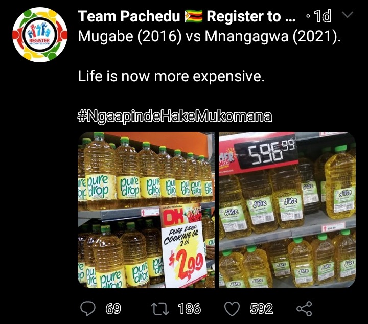Image resolution: width=368 pixels, height=324 pixels.
Task: Expand the tweet options chevron
Action: pos(348,14)
